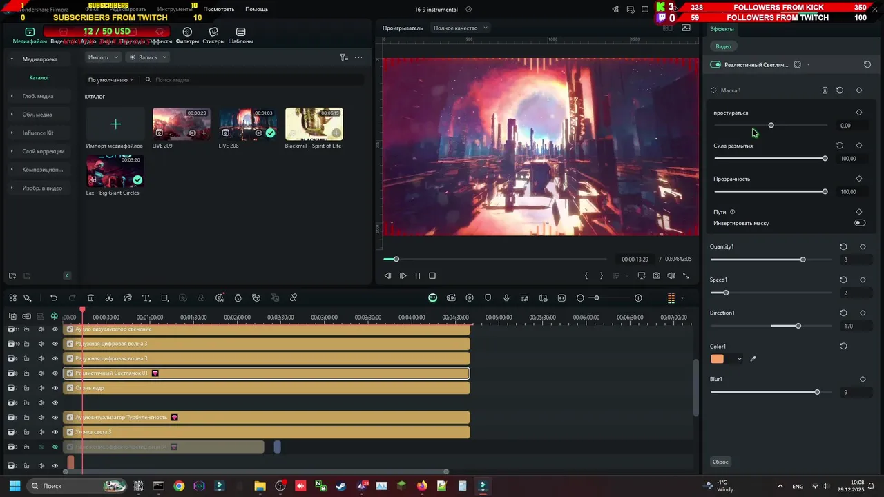The height and width of the screenshot is (497, 884).
Task: Open the Полное качество quality dropdown
Action: (460, 28)
